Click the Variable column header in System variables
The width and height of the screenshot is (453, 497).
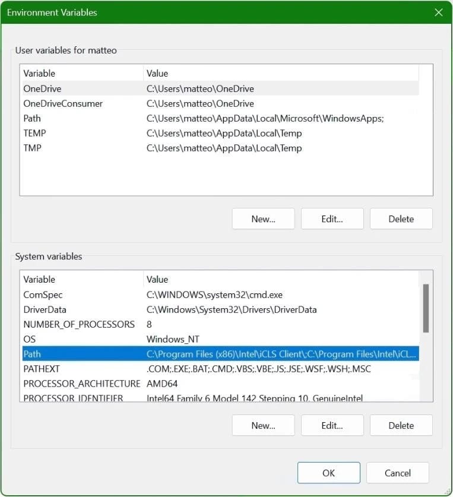pyautogui.click(x=39, y=280)
